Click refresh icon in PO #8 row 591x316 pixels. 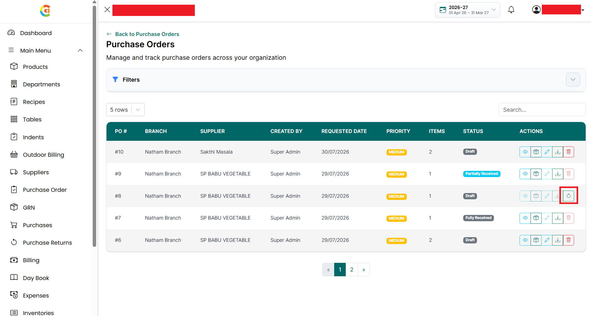568,196
